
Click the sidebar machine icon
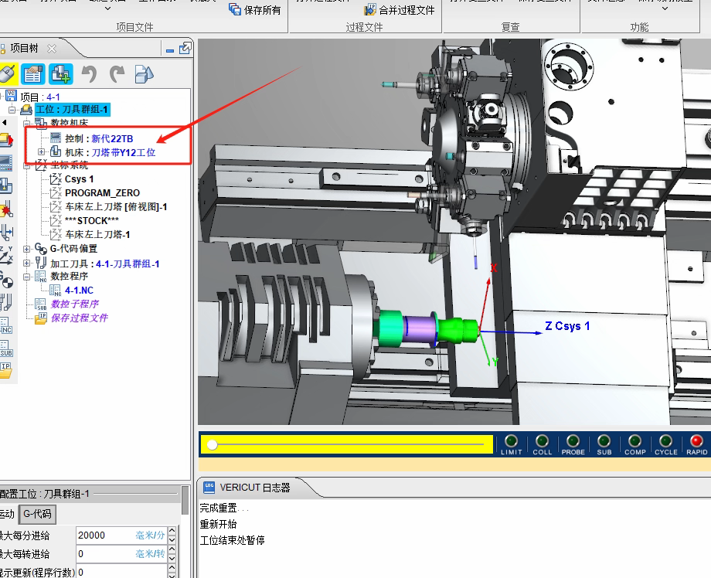click(6, 186)
